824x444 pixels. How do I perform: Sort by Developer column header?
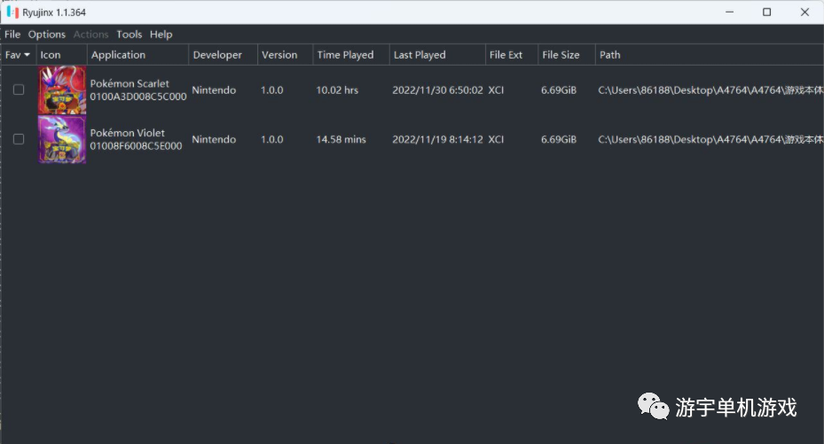[x=224, y=55]
